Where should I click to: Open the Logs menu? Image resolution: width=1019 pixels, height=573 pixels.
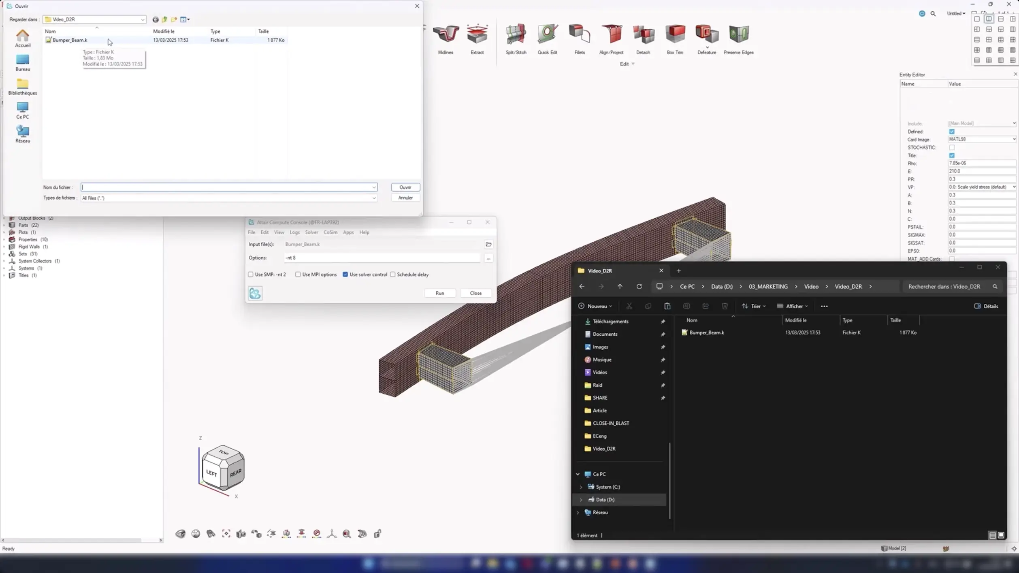tap(294, 232)
